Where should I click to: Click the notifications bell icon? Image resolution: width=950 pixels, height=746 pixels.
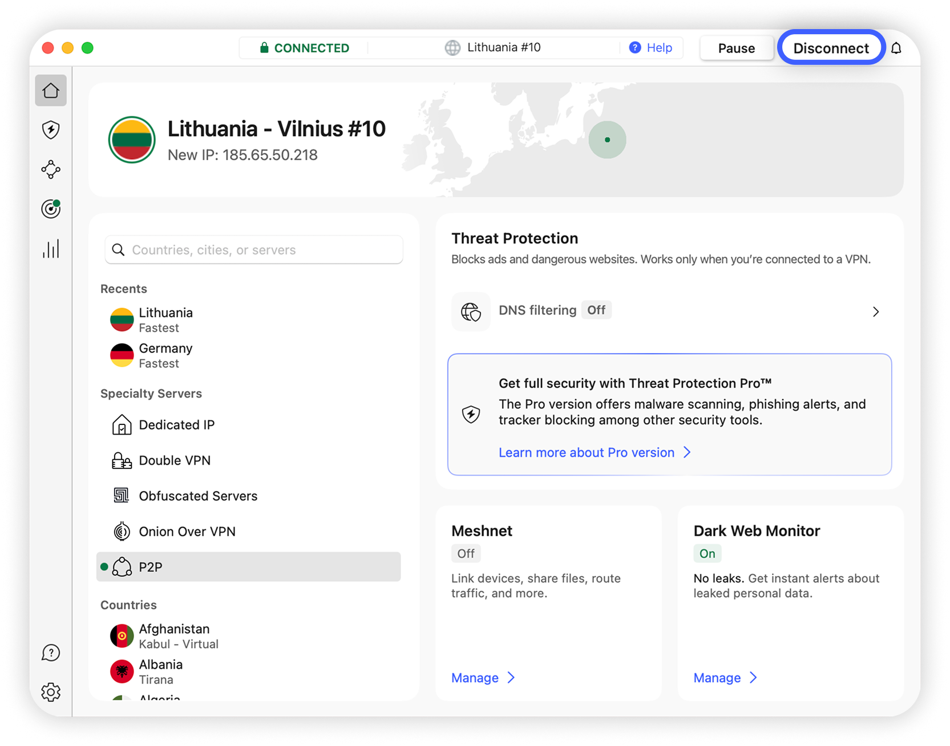pyautogui.click(x=896, y=48)
